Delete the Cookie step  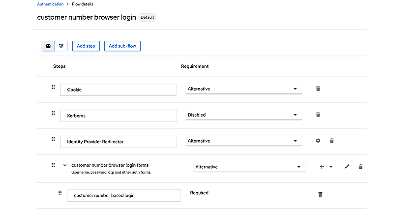(x=318, y=89)
